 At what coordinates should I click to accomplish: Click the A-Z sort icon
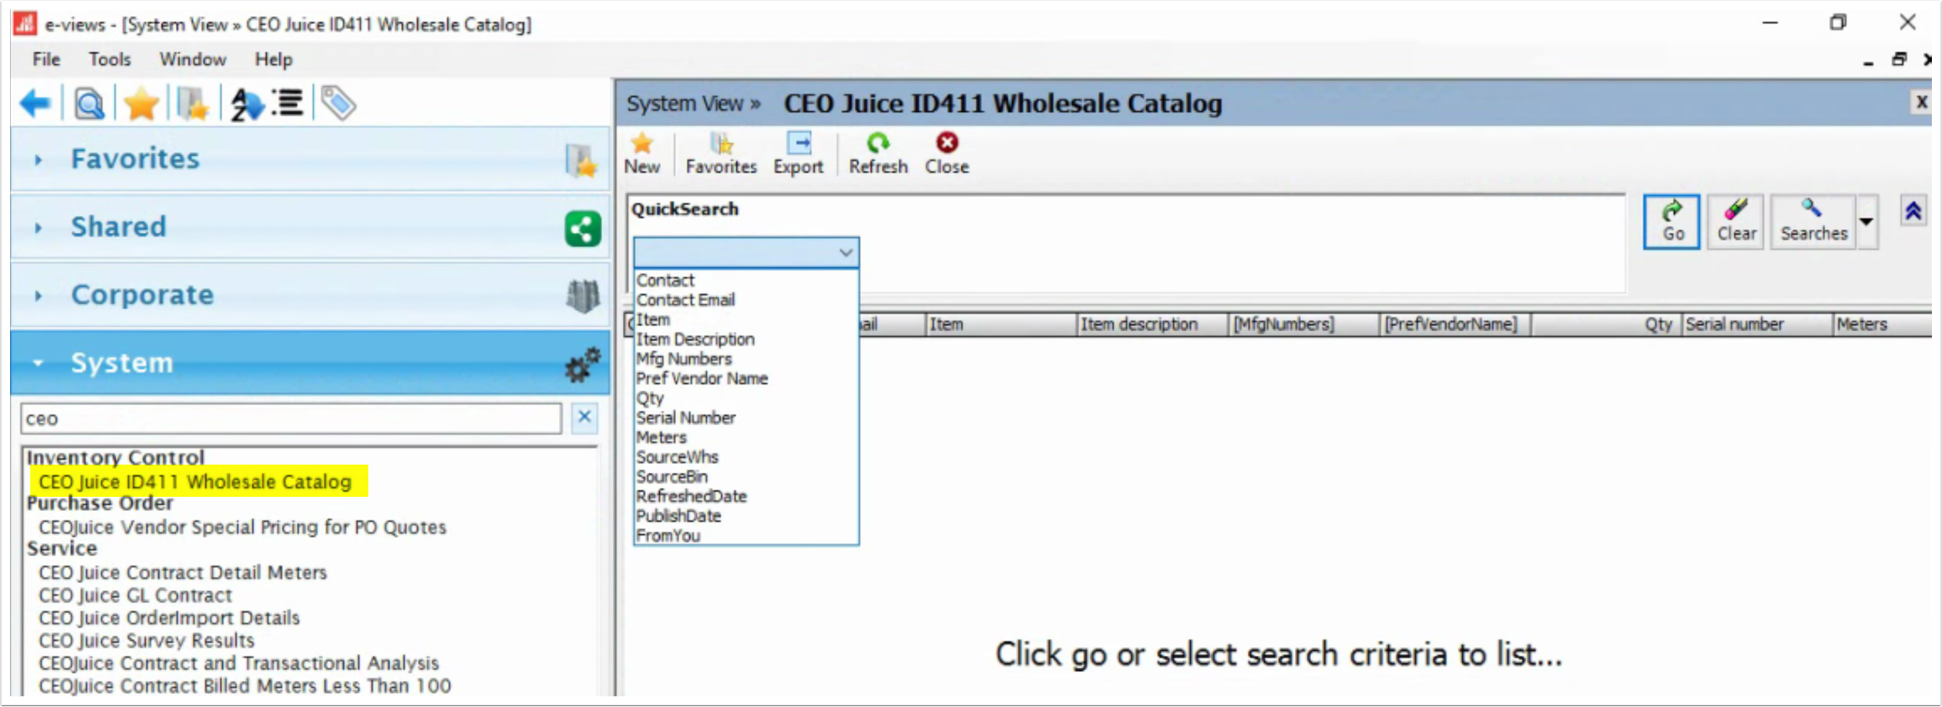246,104
